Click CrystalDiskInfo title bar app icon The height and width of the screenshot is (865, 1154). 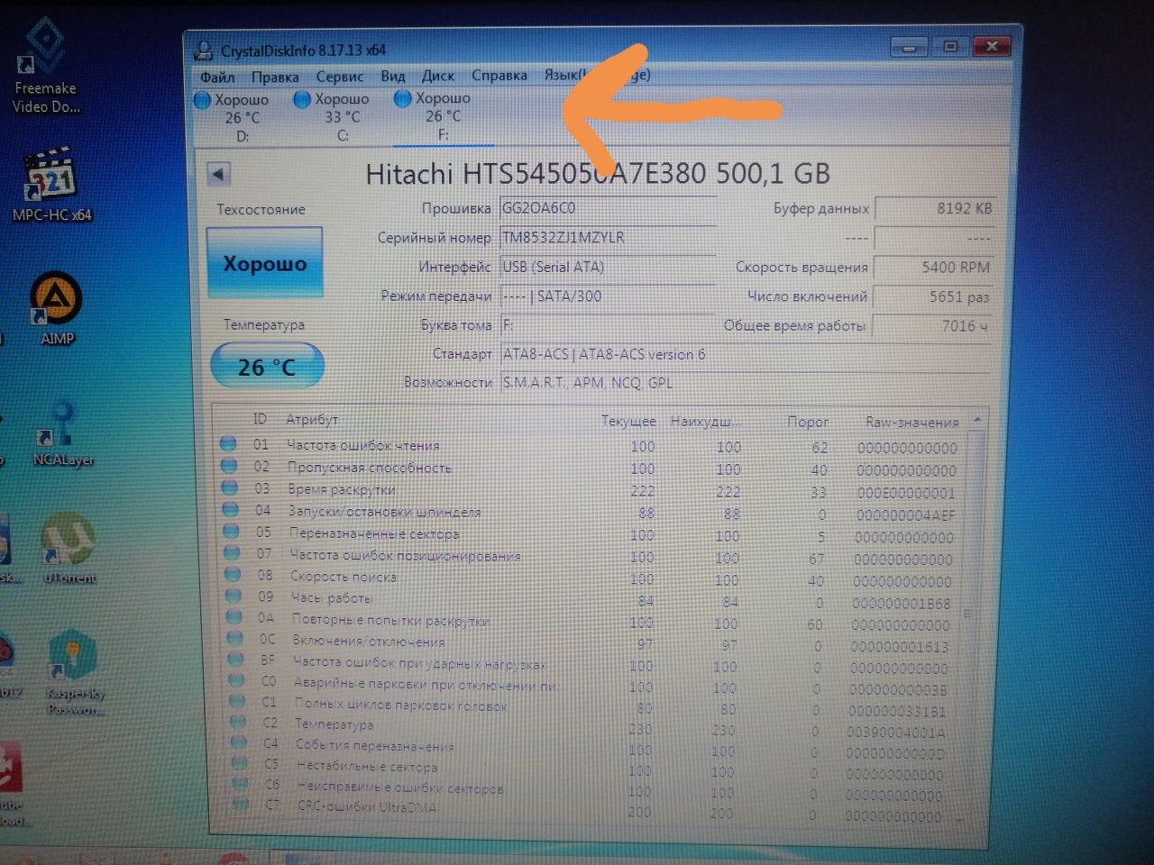point(205,50)
